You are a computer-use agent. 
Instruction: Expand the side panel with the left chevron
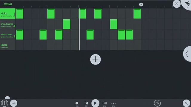point(187,54)
